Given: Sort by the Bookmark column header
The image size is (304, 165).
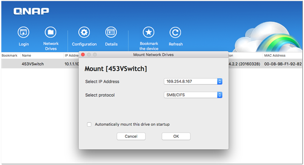Looking at the screenshot, I should click(x=9, y=55).
